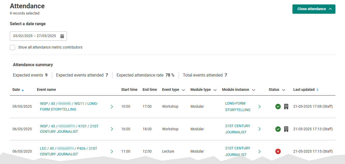Click the calendar icon in date range field

pyautogui.click(x=62, y=36)
